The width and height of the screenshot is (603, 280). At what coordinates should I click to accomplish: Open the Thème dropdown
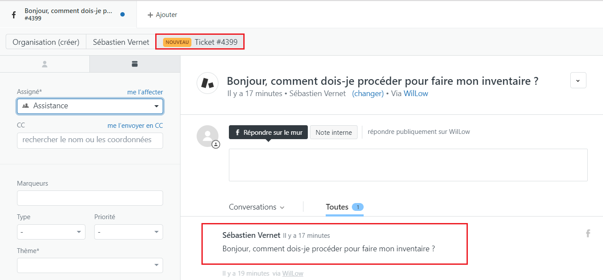90,265
